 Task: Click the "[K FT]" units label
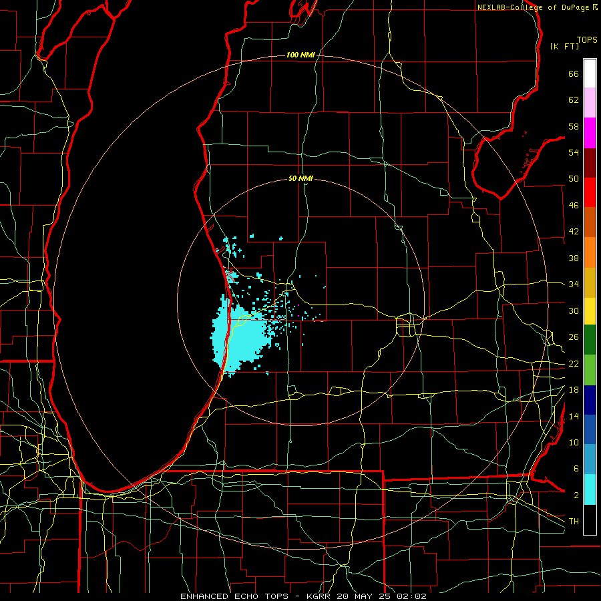coord(564,47)
